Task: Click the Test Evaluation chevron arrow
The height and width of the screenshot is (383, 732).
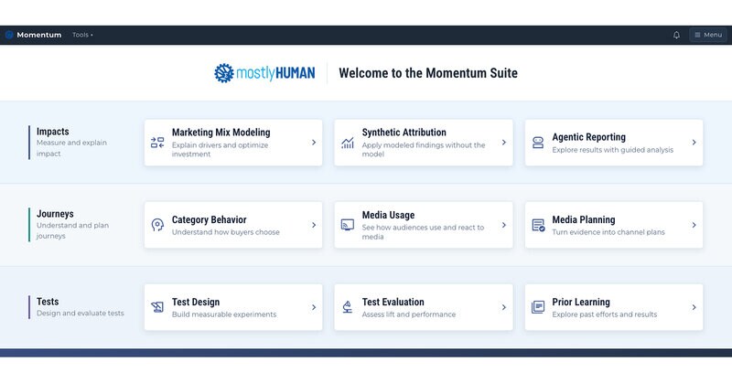Action: [x=504, y=307]
